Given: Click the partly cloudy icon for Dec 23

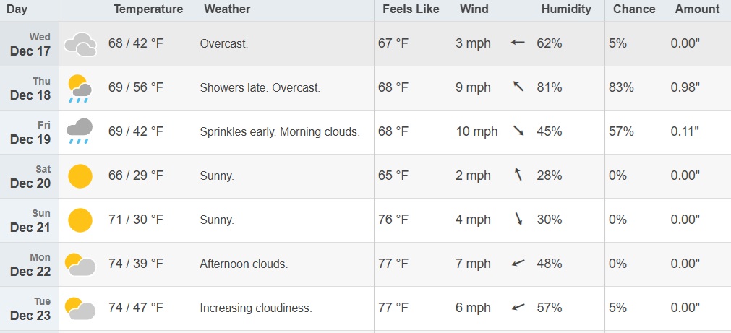Looking at the screenshot, I should [x=80, y=308].
